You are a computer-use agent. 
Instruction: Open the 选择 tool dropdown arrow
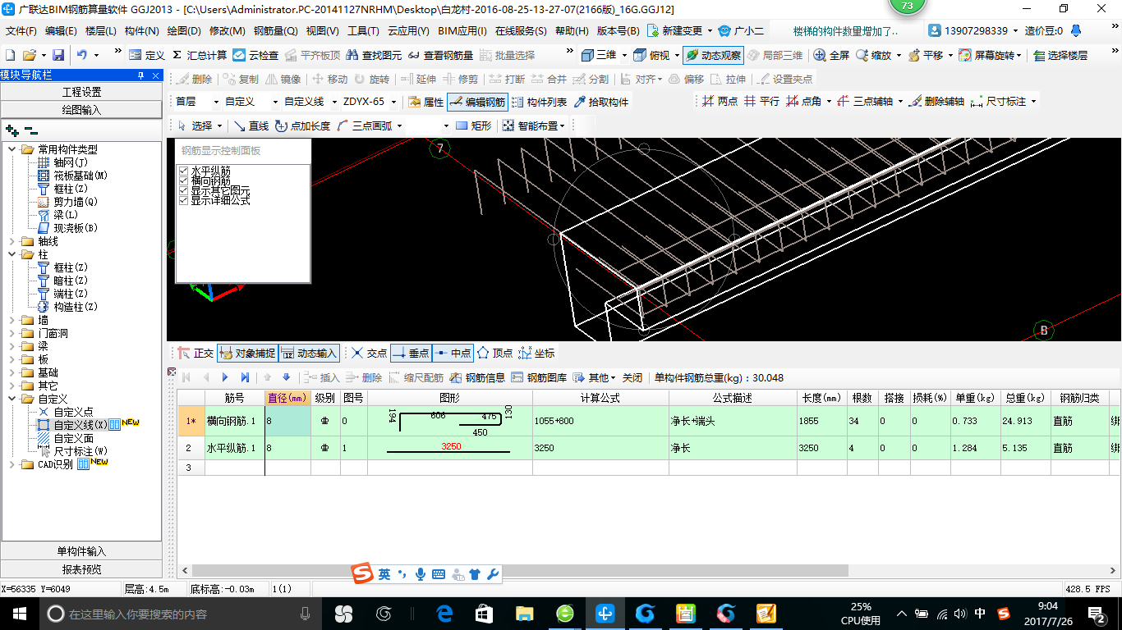[221, 126]
